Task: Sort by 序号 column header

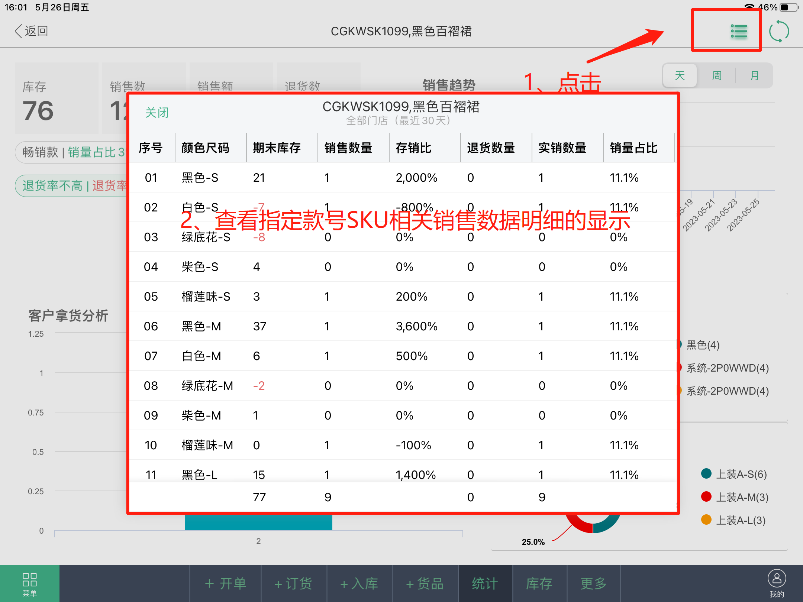Action: tap(151, 148)
